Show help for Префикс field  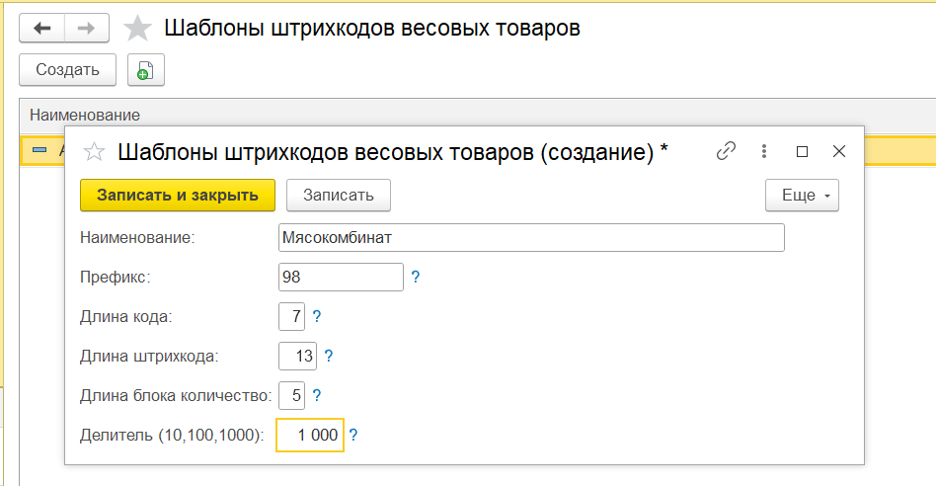[416, 278]
